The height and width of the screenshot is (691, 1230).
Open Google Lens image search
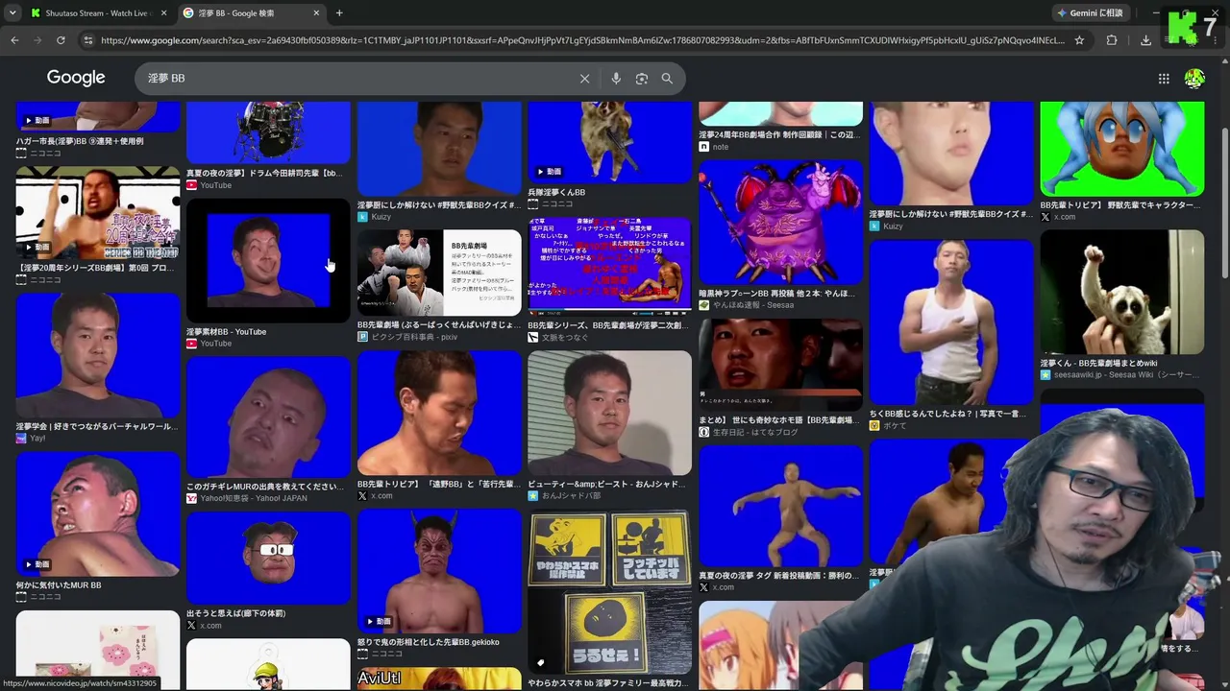click(x=642, y=79)
